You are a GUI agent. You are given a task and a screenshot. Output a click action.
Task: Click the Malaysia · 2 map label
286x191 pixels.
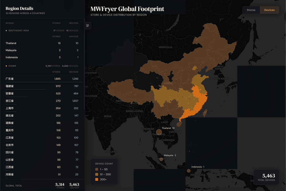[x=170, y=155]
